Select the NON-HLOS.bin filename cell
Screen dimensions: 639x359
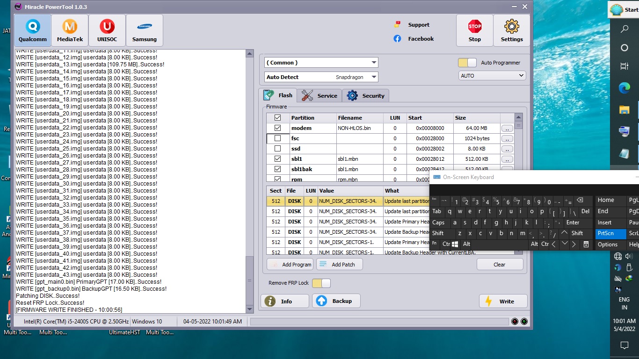pyautogui.click(x=360, y=128)
